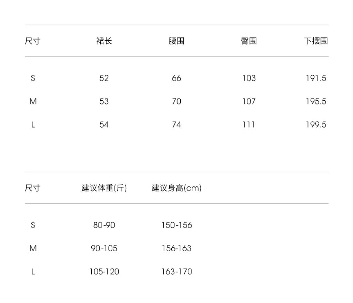Click hem value 199.5

(316, 124)
